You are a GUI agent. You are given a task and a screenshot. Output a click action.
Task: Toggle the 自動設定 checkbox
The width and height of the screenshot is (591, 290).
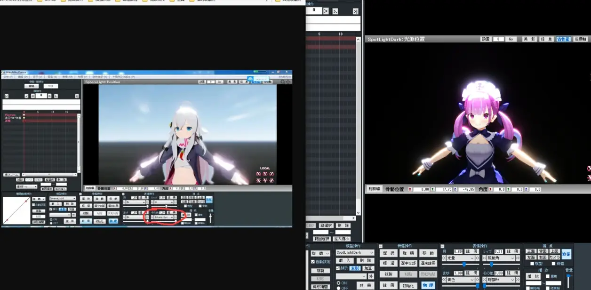[312, 262]
